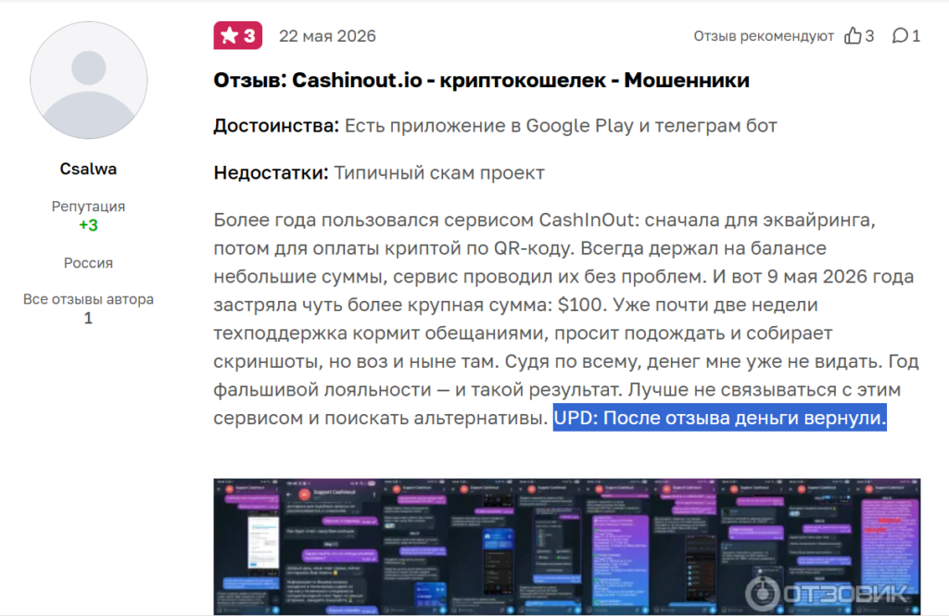Image resolution: width=949 pixels, height=616 pixels.
Task: Click the Репутация label
Action: tap(88, 207)
